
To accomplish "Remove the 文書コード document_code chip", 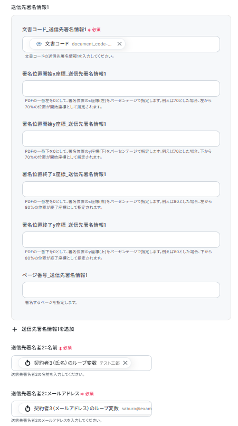I will [119, 44].
